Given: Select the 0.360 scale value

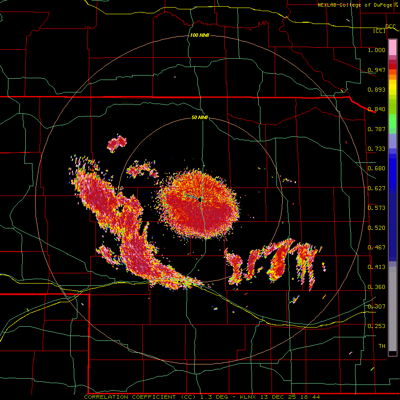Looking at the screenshot, I should click(376, 287).
